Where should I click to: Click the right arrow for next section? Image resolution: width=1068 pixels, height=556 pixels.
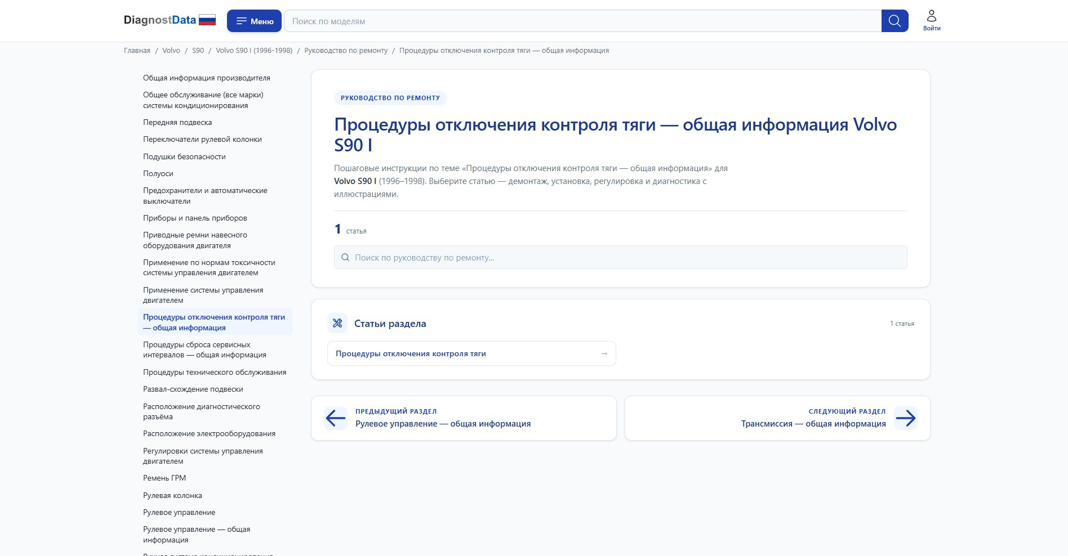click(x=906, y=418)
